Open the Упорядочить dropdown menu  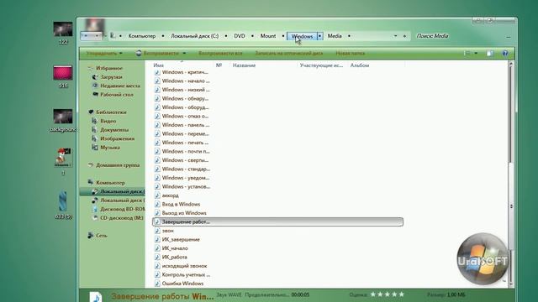click(104, 54)
